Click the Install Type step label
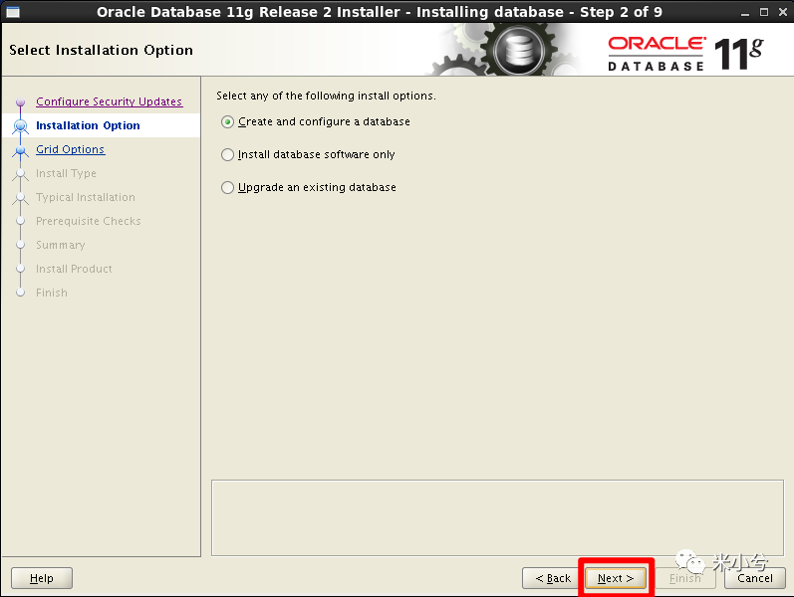Image resolution: width=794 pixels, height=597 pixels. pyautogui.click(x=66, y=173)
